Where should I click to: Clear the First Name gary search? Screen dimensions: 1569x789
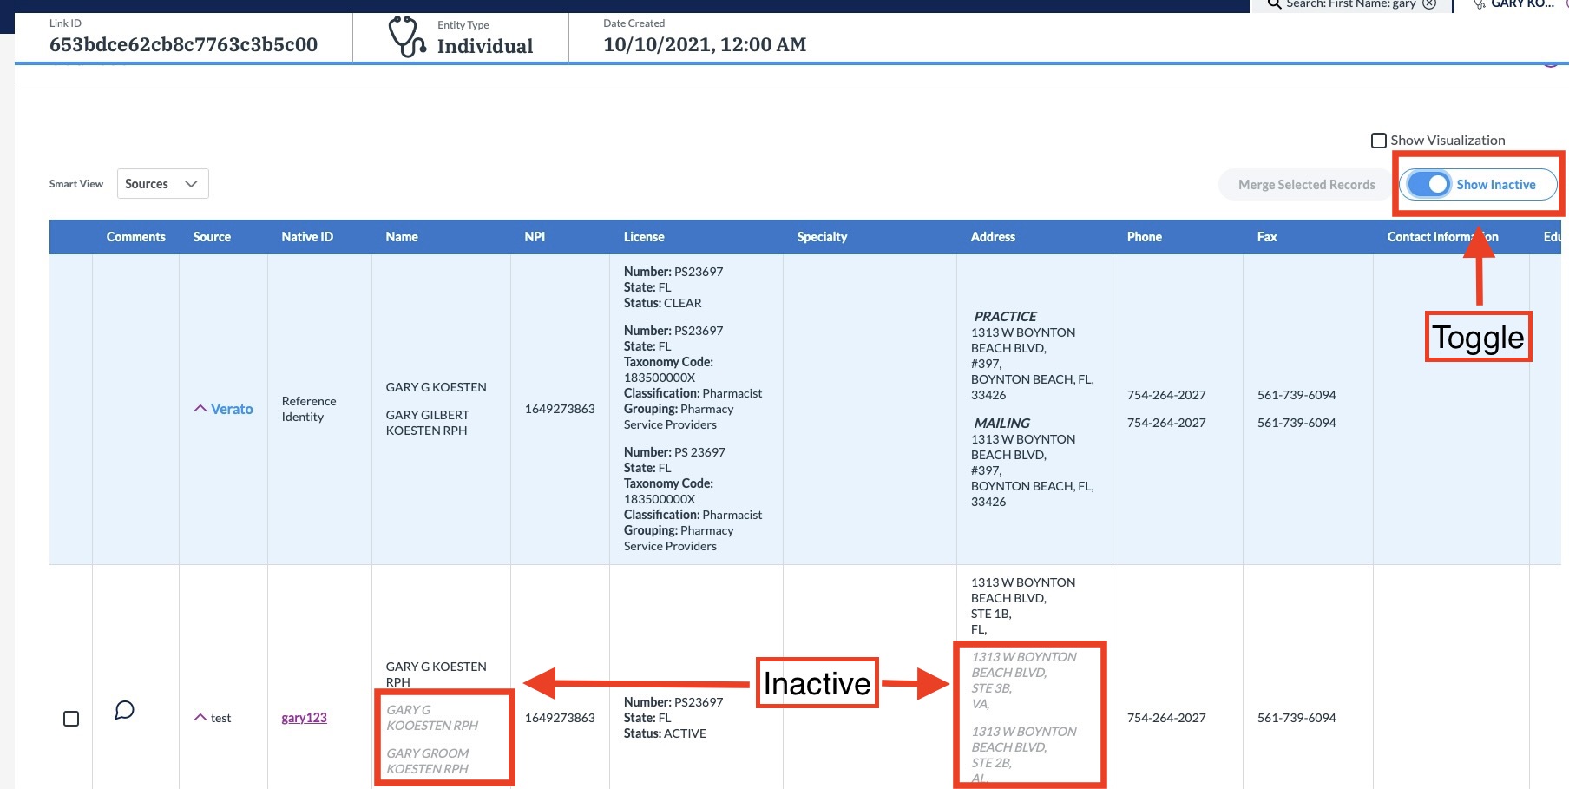1428,4
